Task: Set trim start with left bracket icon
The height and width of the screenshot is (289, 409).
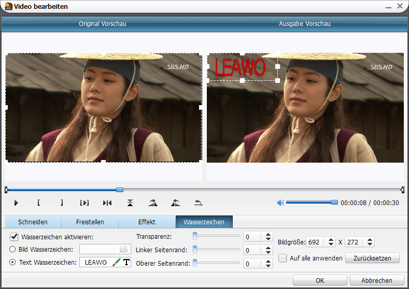Action: tap(39, 203)
